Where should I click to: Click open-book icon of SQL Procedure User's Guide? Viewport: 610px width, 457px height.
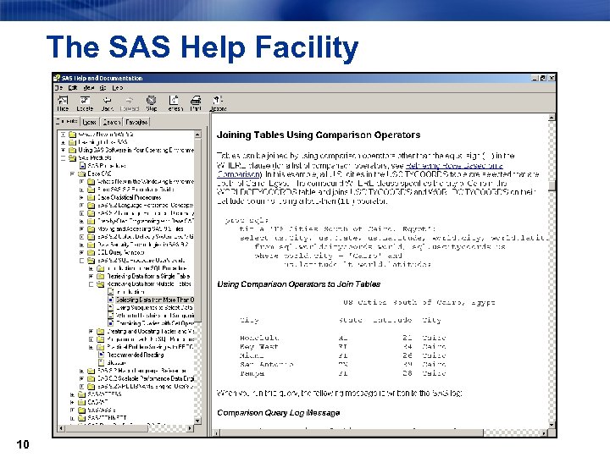[x=91, y=261]
